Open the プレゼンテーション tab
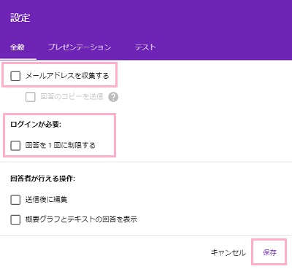The width and height of the screenshot is (292, 269). (x=80, y=47)
